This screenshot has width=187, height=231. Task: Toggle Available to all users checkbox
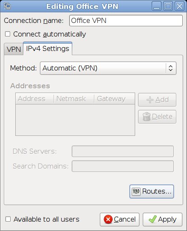[x=8, y=219]
